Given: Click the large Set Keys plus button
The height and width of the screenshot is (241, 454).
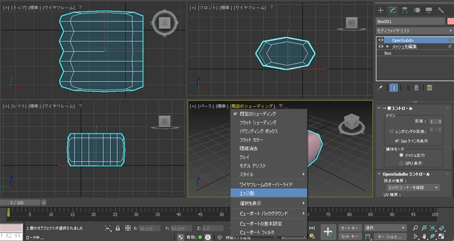Looking at the screenshot, I should (329, 232).
